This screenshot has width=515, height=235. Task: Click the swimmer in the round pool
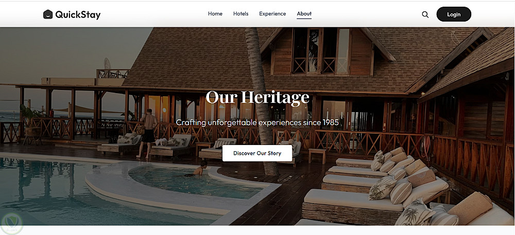tap(200, 168)
